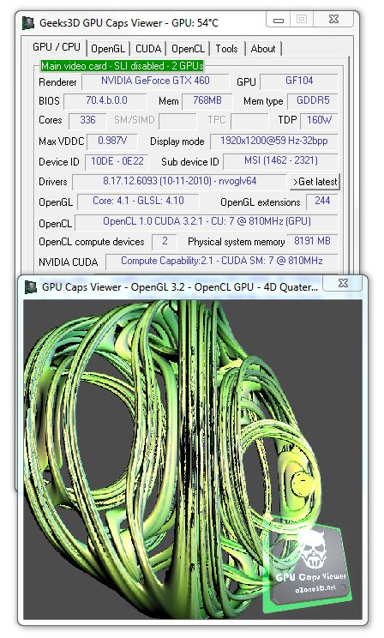Click the Drivers field 8.17.12.6093
The image size is (384, 638).
179,182
